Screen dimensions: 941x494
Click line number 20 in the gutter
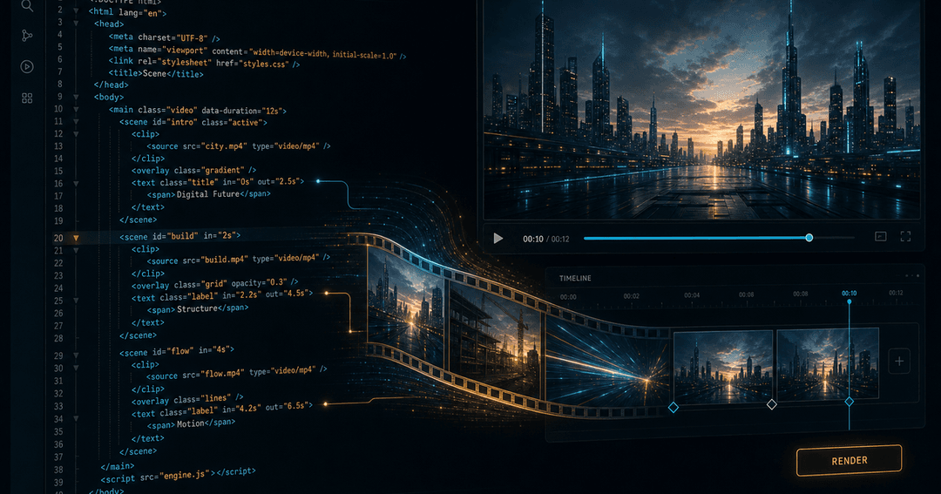tap(58, 238)
